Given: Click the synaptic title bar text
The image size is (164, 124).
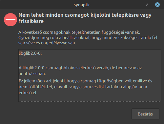Looking at the screenshot, I should 82,5.
